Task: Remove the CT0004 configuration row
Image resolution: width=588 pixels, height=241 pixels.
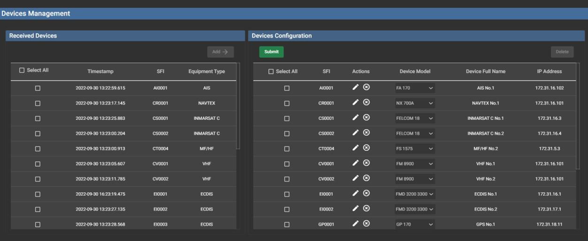Action: click(x=366, y=148)
